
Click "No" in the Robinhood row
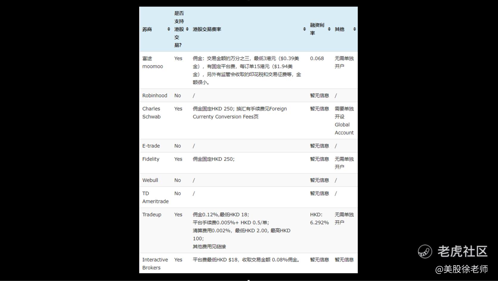tap(178, 95)
